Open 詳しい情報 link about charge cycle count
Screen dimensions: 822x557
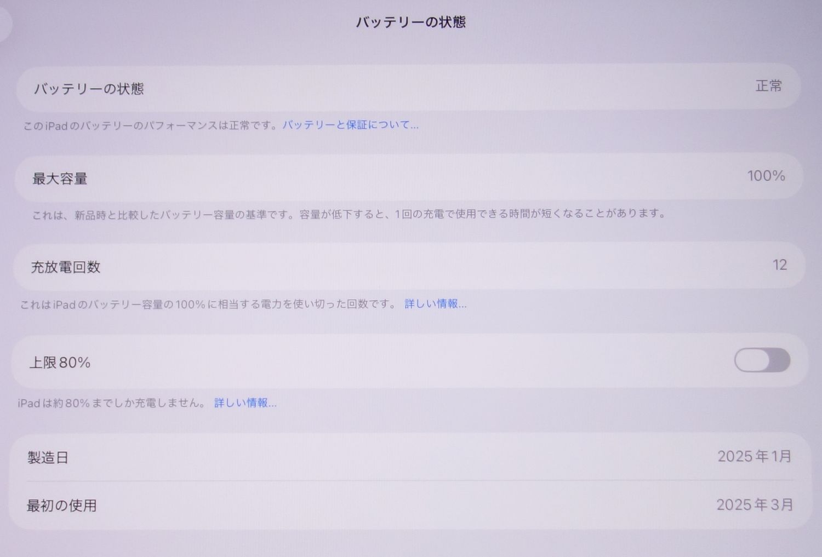435,304
